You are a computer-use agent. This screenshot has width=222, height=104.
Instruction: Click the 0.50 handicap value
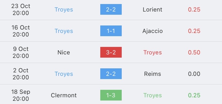[194, 52]
